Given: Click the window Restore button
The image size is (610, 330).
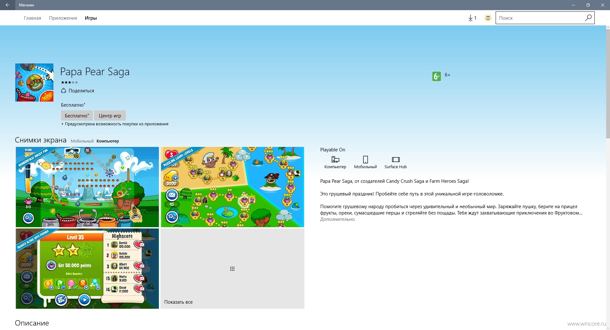Looking at the screenshot, I should coord(588,5).
